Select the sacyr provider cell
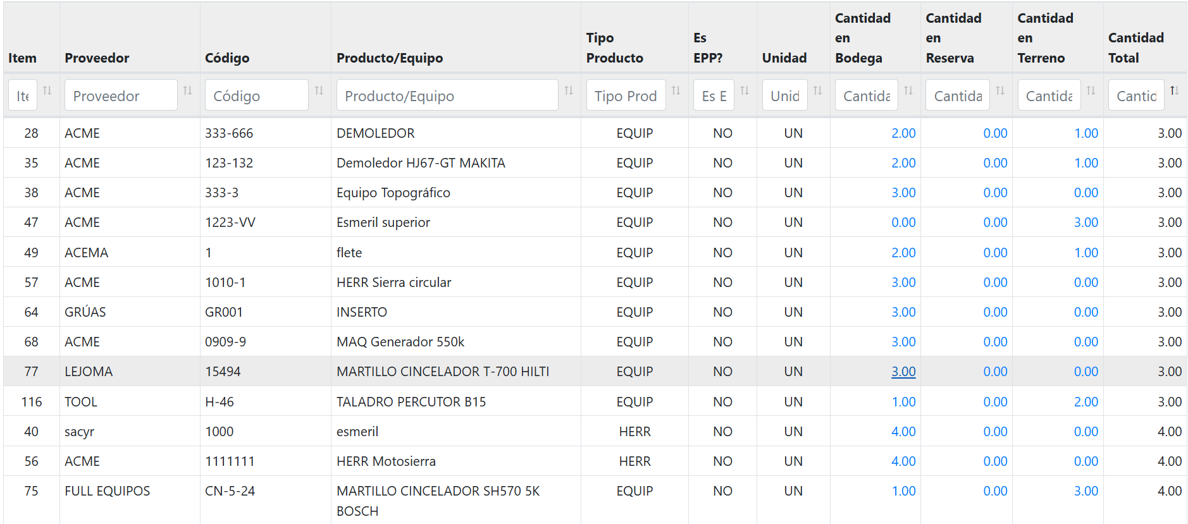The width and height of the screenshot is (1188, 524). [130, 432]
